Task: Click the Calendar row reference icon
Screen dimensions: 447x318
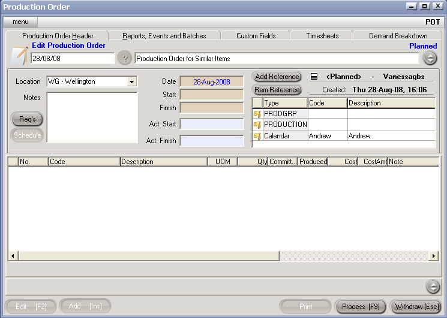Action: point(257,136)
